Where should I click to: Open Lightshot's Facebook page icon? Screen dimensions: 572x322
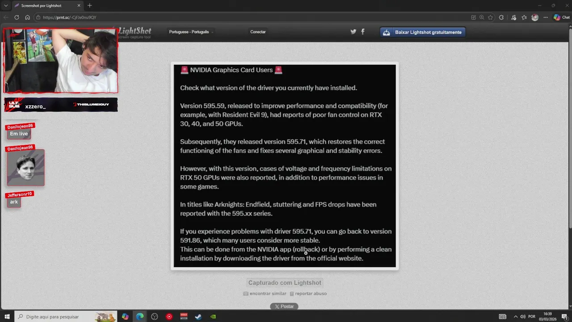(x=362, y=32)
